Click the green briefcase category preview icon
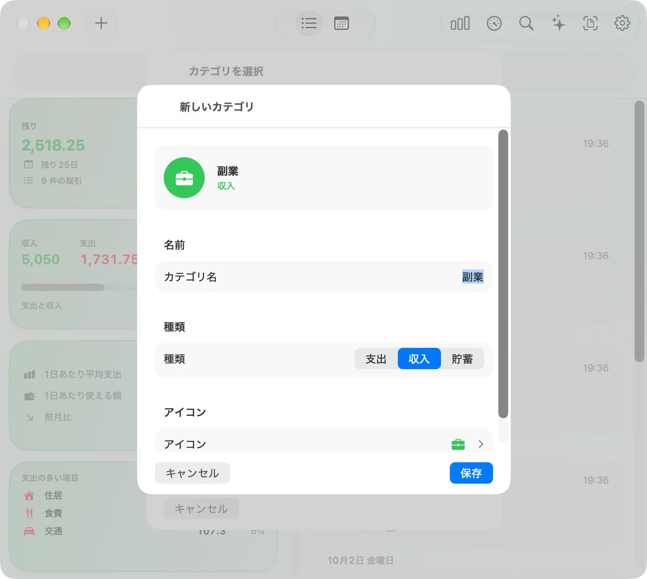 pos(184,178)
